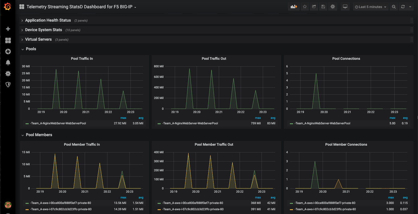Open the Configuration gear in sidebar
Viewport: 418px width, 214px height.
pyautogui.click(x=8, y=74)
